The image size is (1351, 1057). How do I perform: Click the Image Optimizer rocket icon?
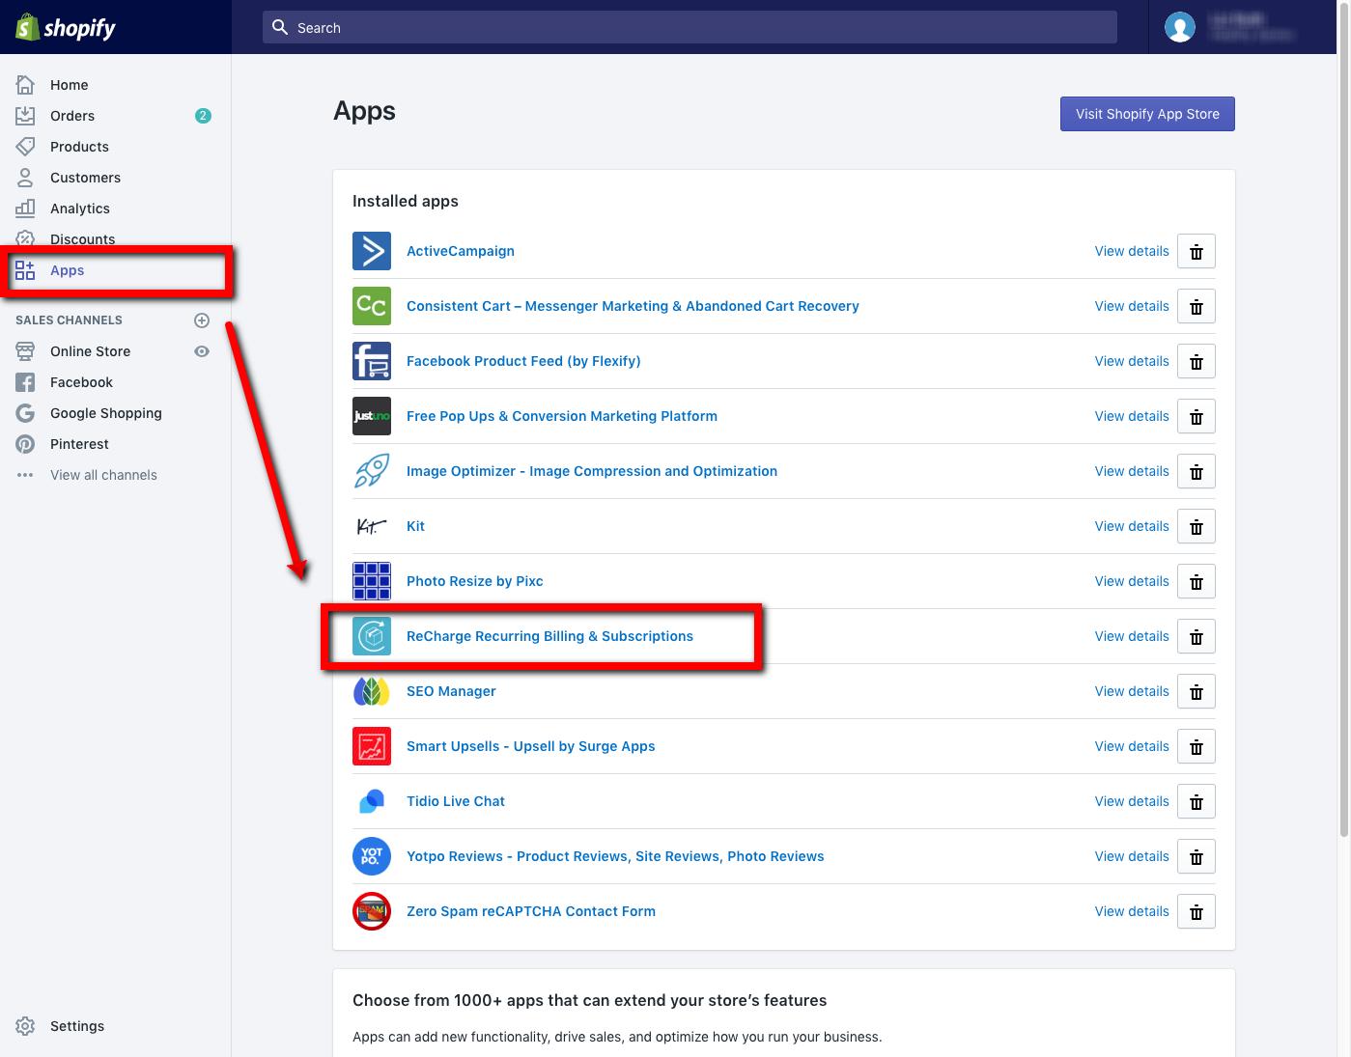(372, 472)
